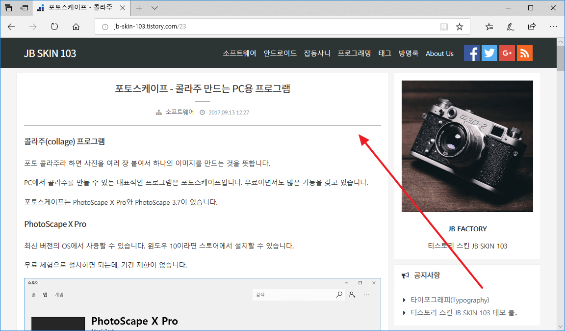Open the 티스토리 스킨 JB SKIN 103 데모 notice

(464, 313)
